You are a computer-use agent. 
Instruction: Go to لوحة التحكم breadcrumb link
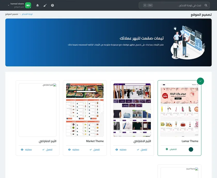(27, 14)
